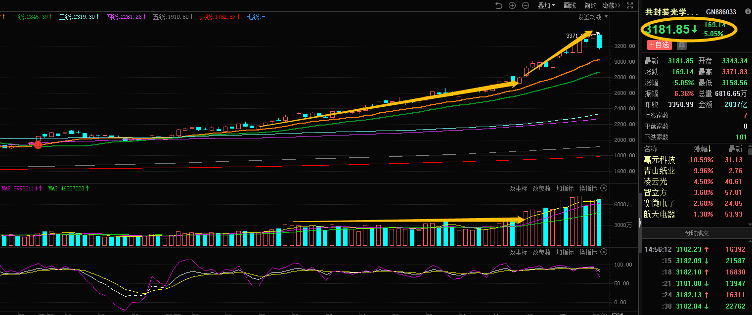Image resolution: width=752 pixels, height=315 pixels.
Task: Zoom out the chart with minus icon
Action: tap(526, 5)
